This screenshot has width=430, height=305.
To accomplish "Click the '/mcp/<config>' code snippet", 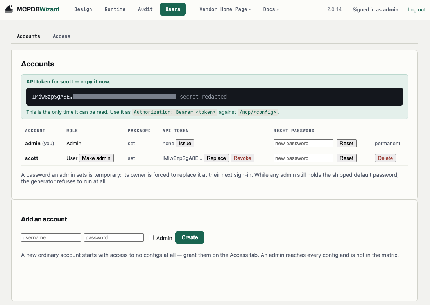I will [258, 112].
